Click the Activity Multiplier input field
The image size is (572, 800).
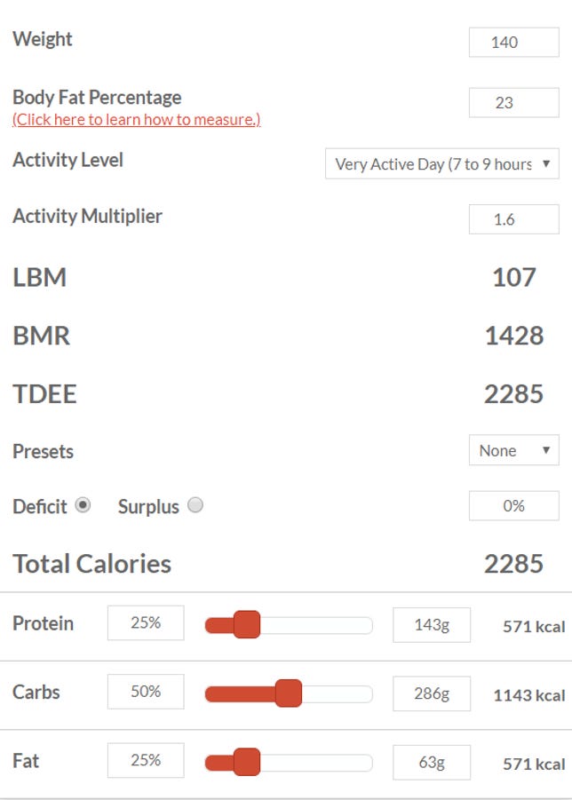tap(514, 219)
